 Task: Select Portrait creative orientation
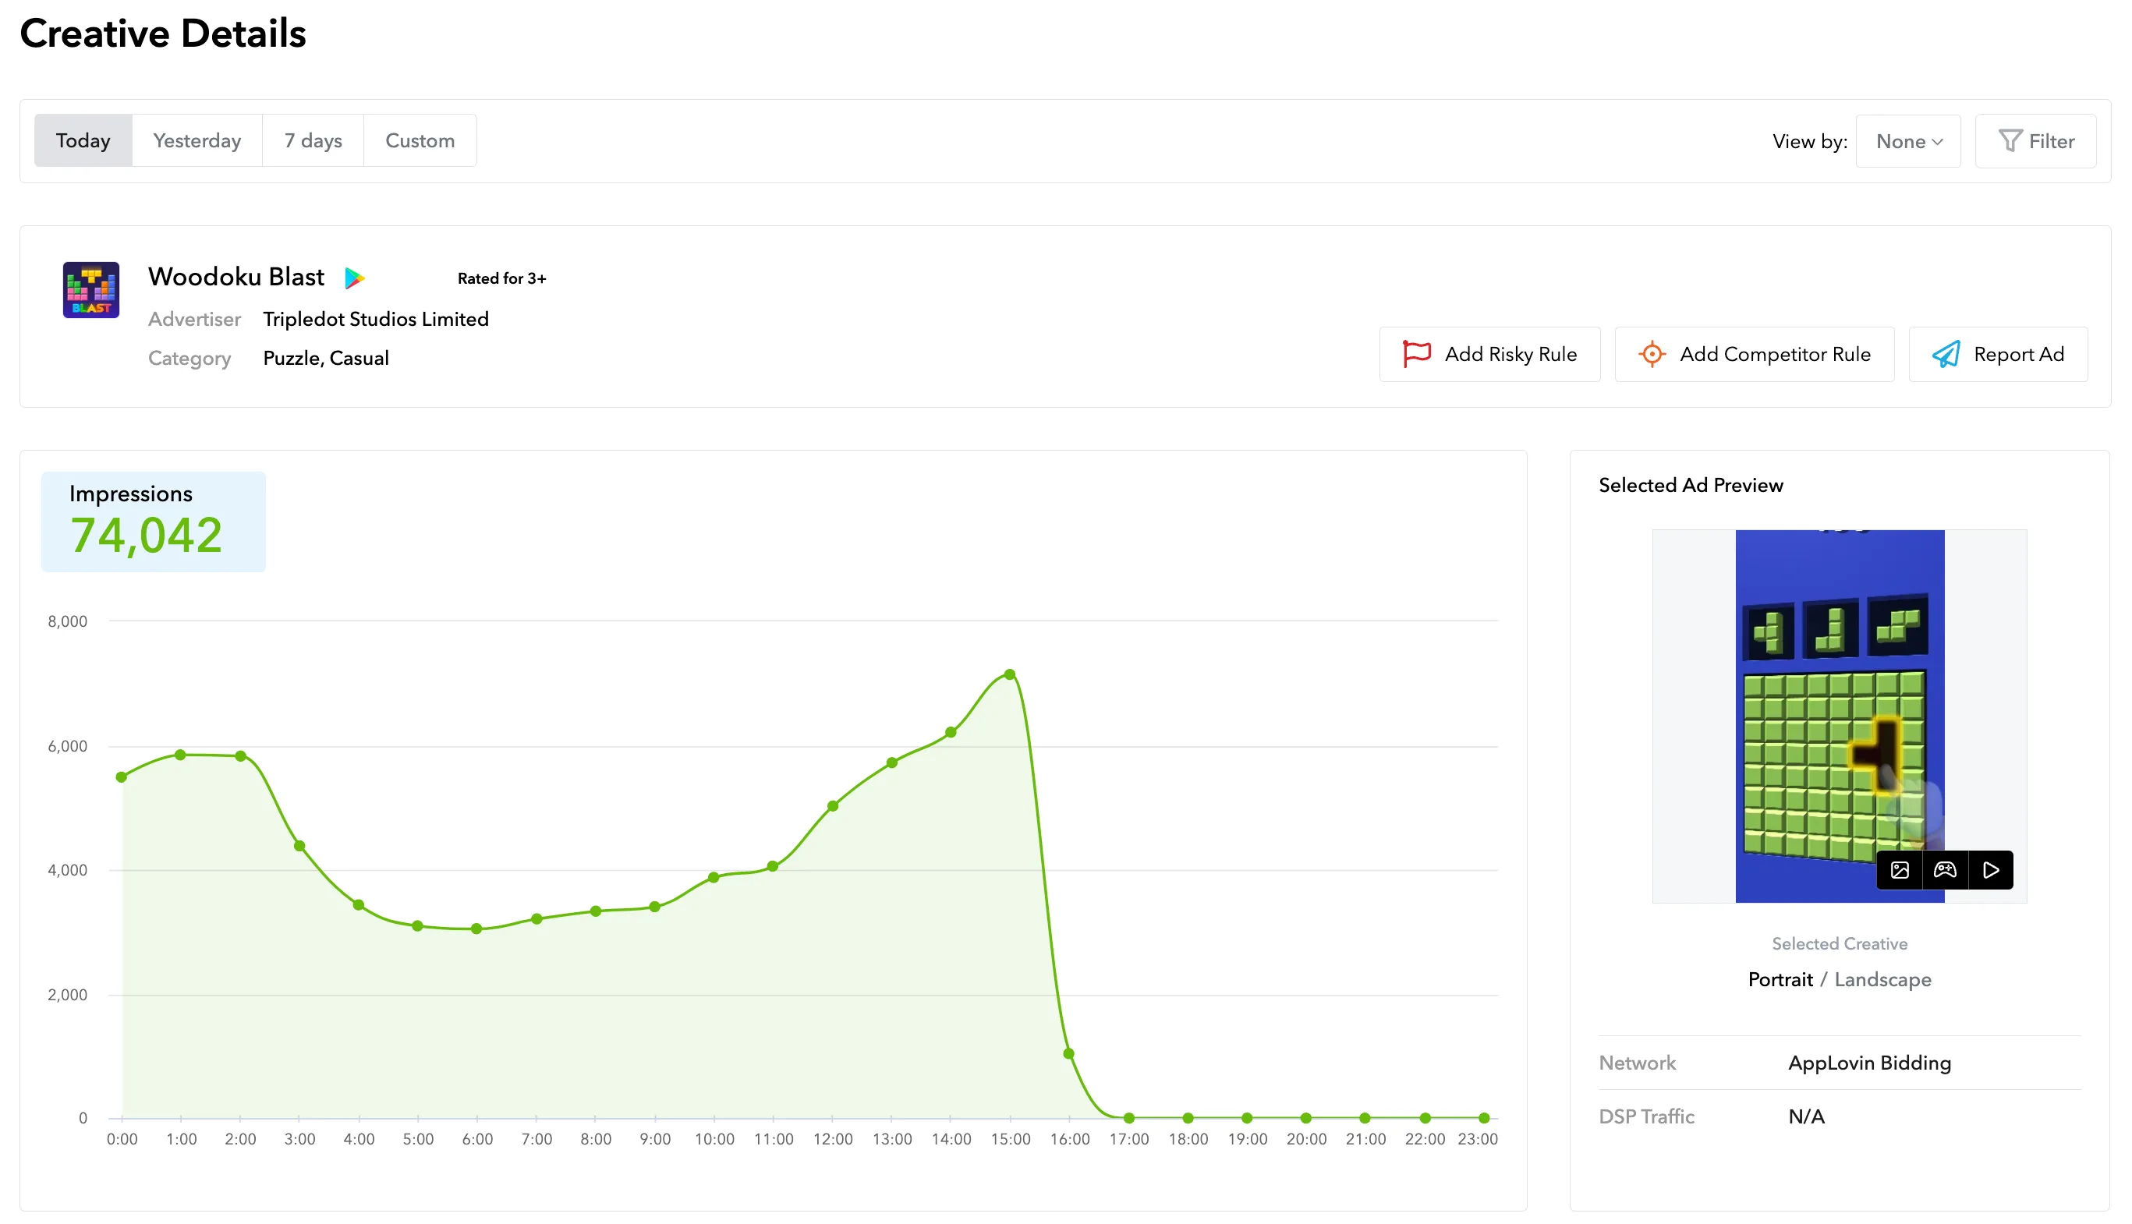pos(1780,979)
